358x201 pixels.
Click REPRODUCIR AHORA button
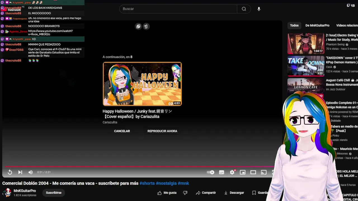(x=162, y=131)
